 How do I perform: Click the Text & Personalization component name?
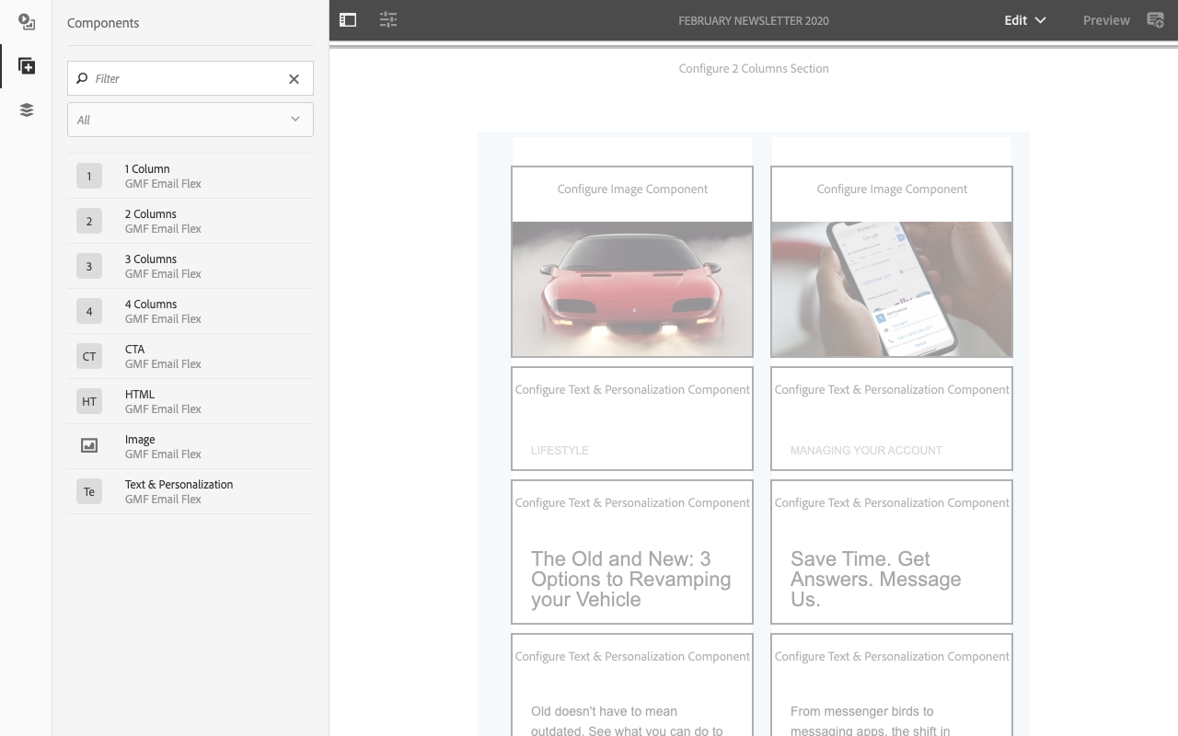pyautogui.click(x=179, y=484)
